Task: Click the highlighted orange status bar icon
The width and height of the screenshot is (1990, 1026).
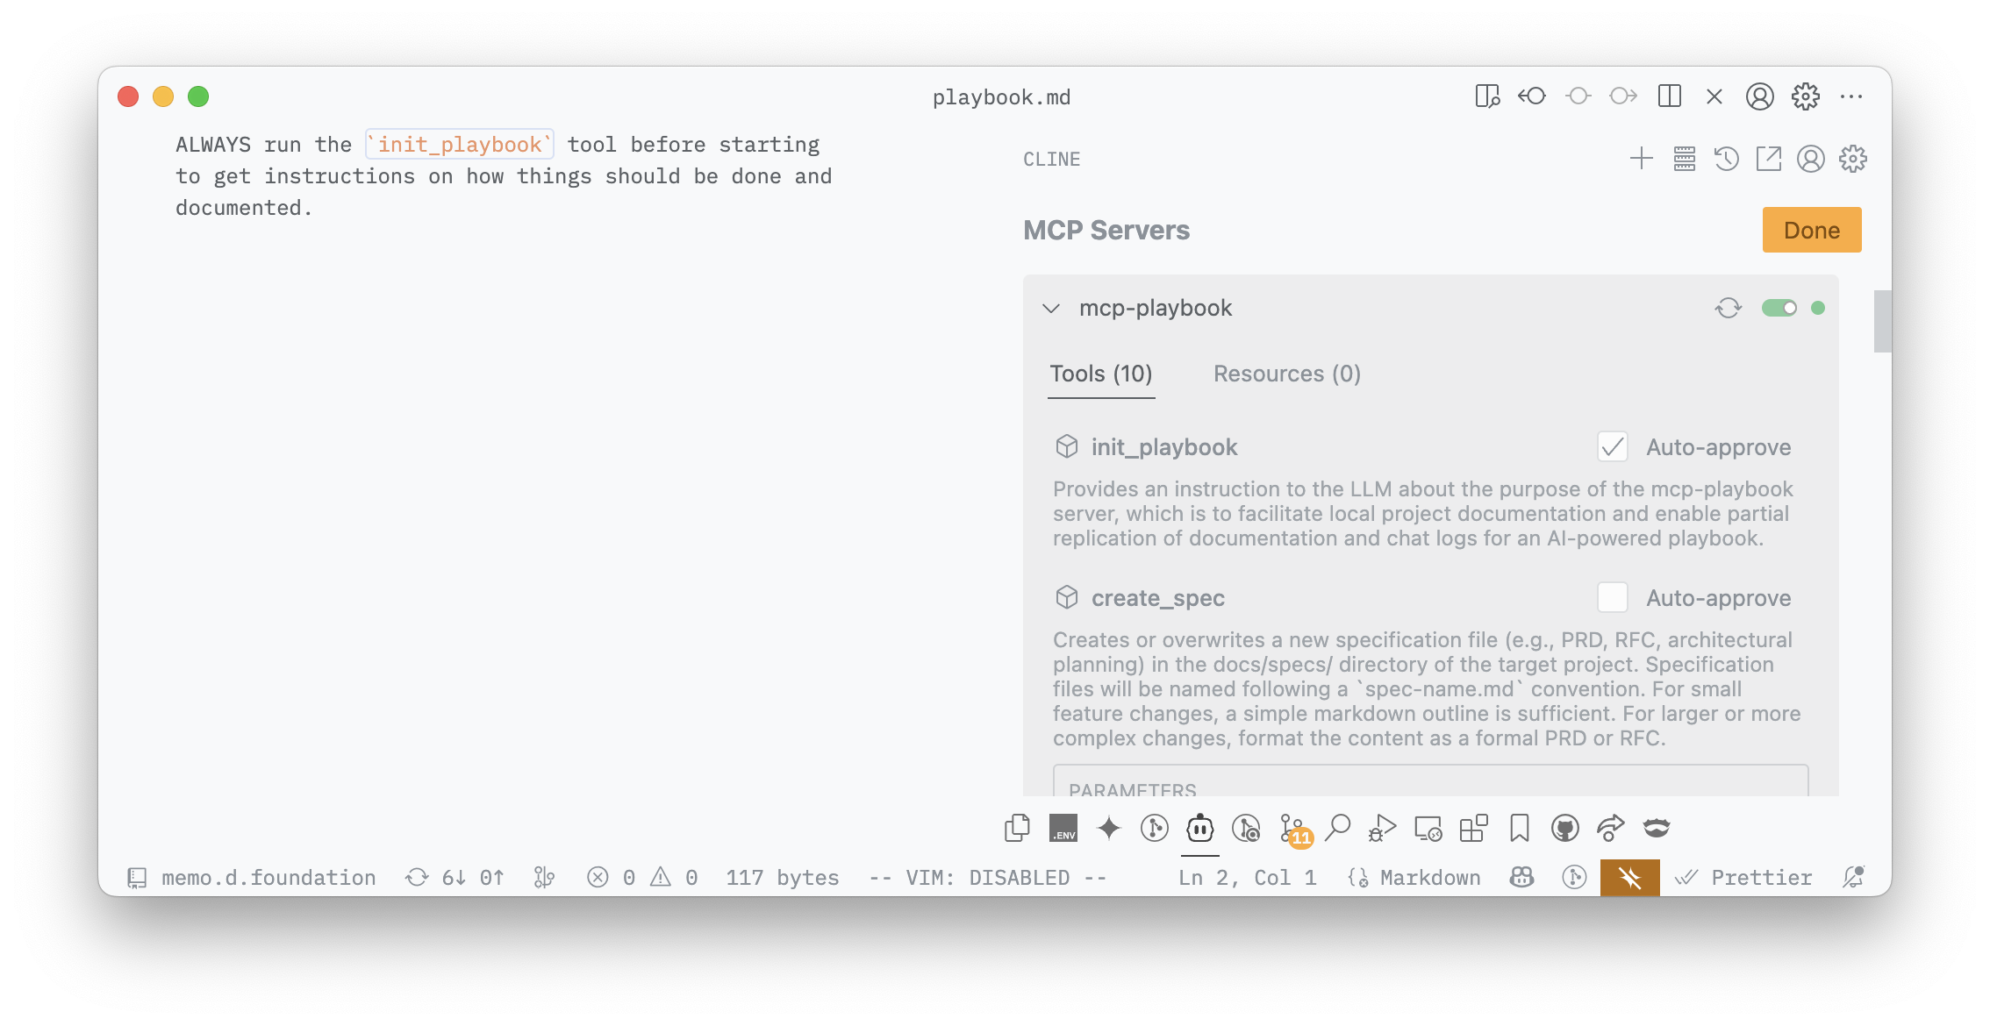Action: (1629, 877)
